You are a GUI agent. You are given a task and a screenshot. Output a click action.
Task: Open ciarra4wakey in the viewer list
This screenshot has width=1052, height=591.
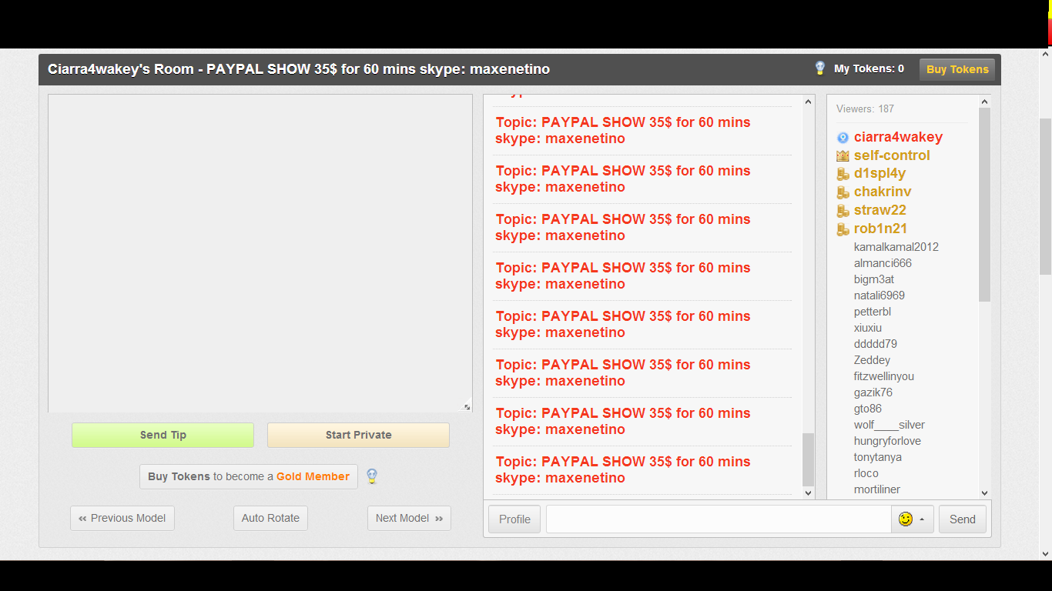tap(898, 137)
